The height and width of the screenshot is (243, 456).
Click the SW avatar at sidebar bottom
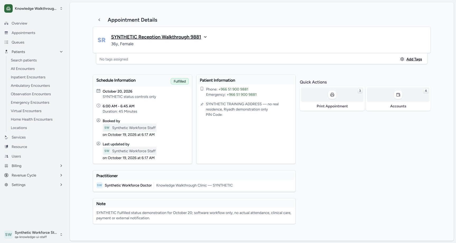(x=8, y=235)
